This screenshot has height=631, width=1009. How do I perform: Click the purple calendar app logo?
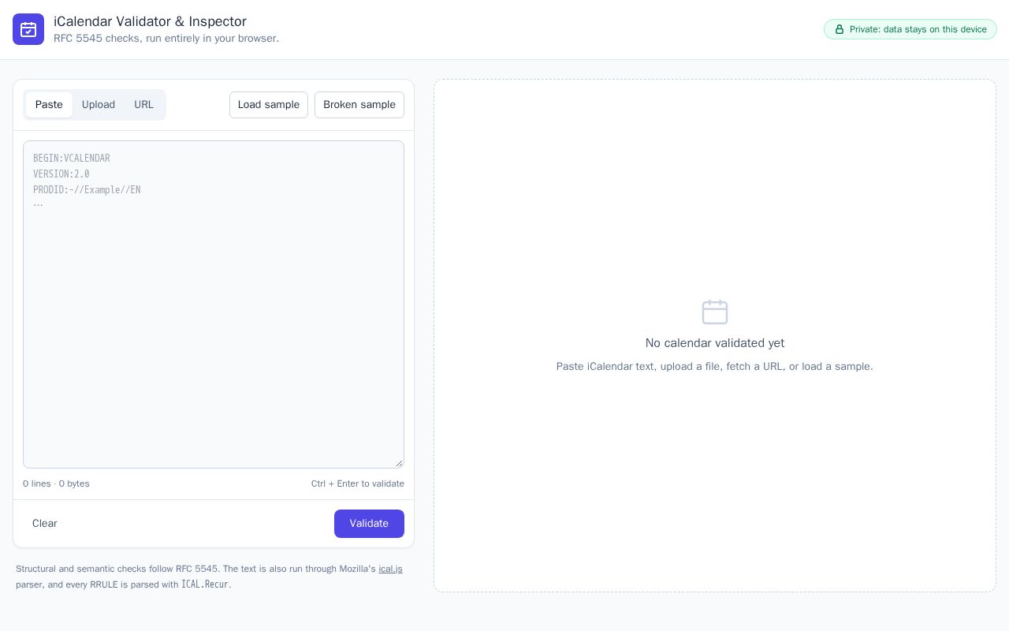28,29
